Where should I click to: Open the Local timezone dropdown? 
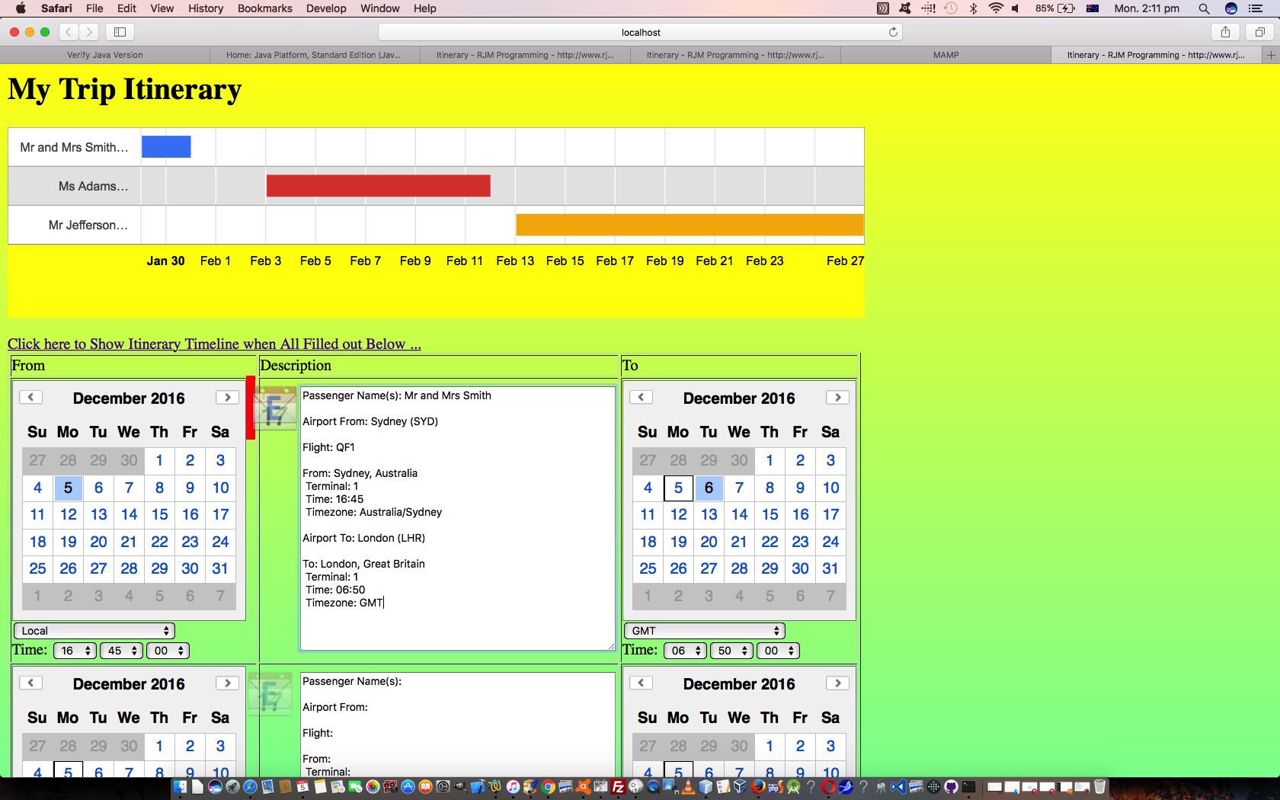pyautogui.click(x=94, y=631)
